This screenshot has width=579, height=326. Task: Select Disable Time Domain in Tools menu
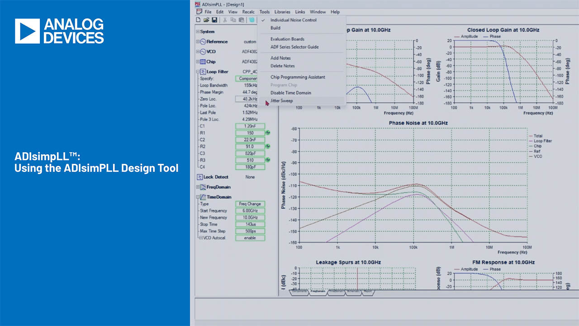coord(290,93)
